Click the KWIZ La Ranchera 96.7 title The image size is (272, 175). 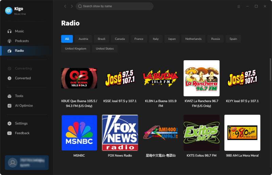(x=202, y=104)
